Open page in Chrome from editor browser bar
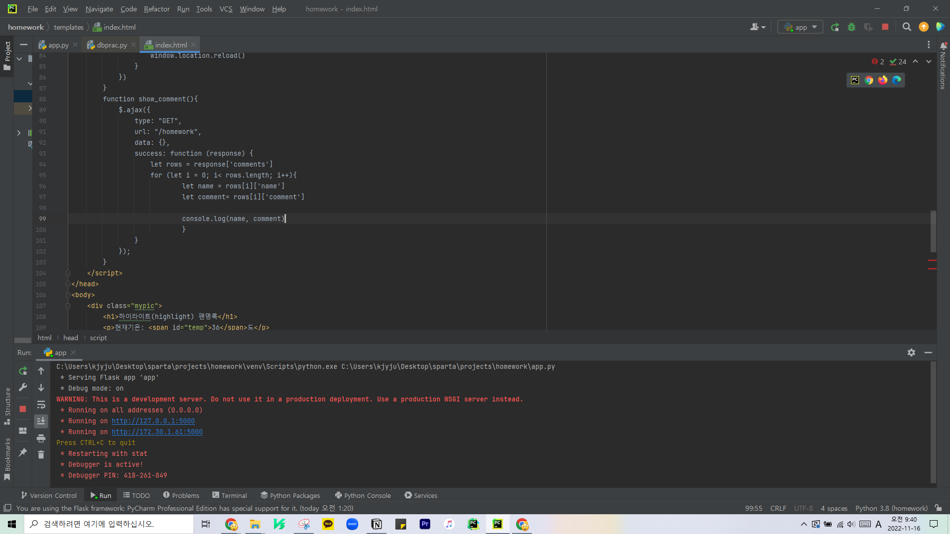 tap(869, 80)
